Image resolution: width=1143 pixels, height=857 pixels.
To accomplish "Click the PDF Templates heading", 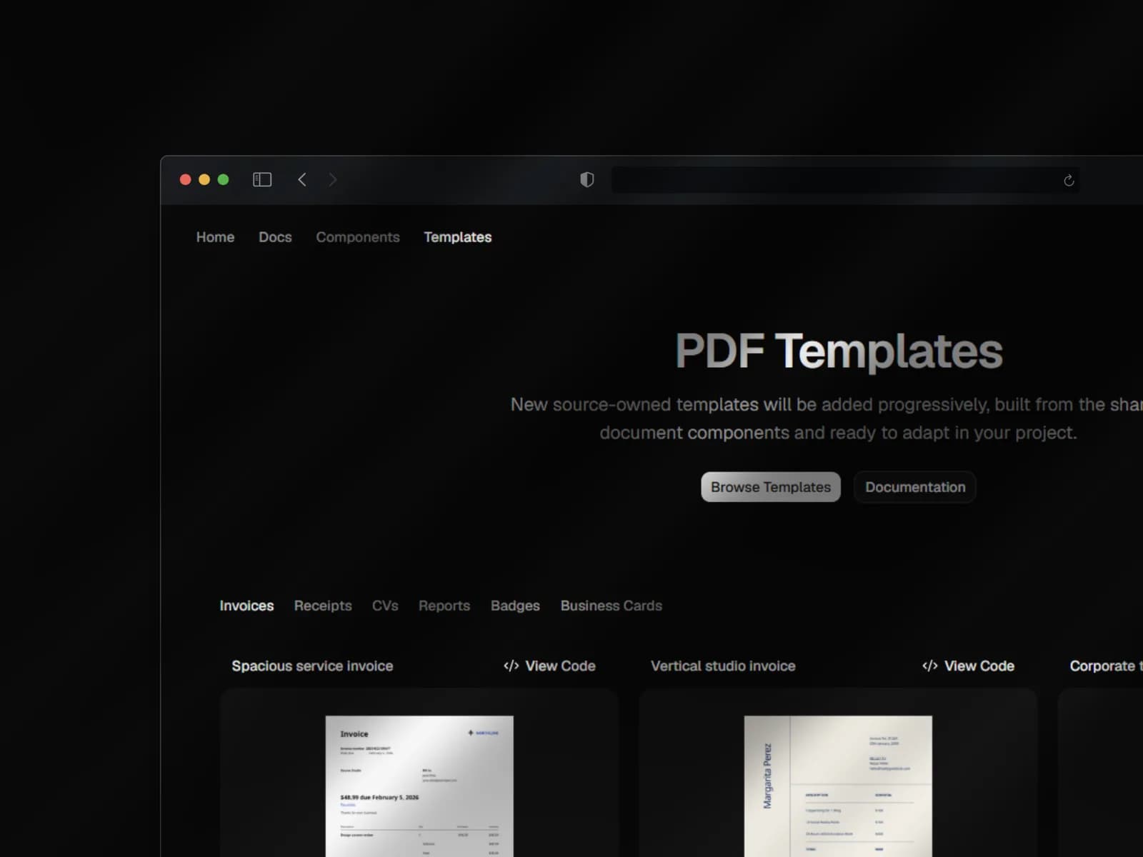I will tap(839, 351).
